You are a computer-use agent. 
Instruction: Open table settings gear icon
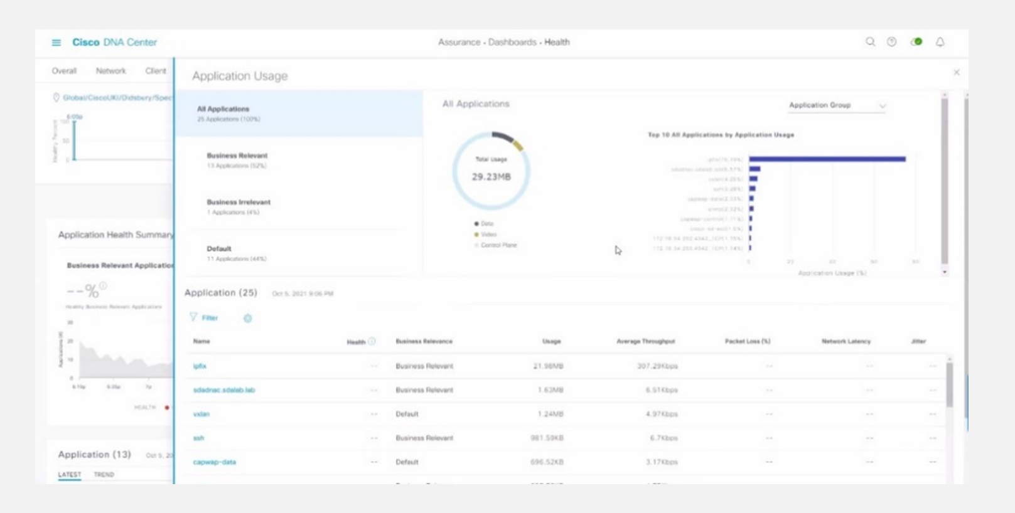point(247,319)
